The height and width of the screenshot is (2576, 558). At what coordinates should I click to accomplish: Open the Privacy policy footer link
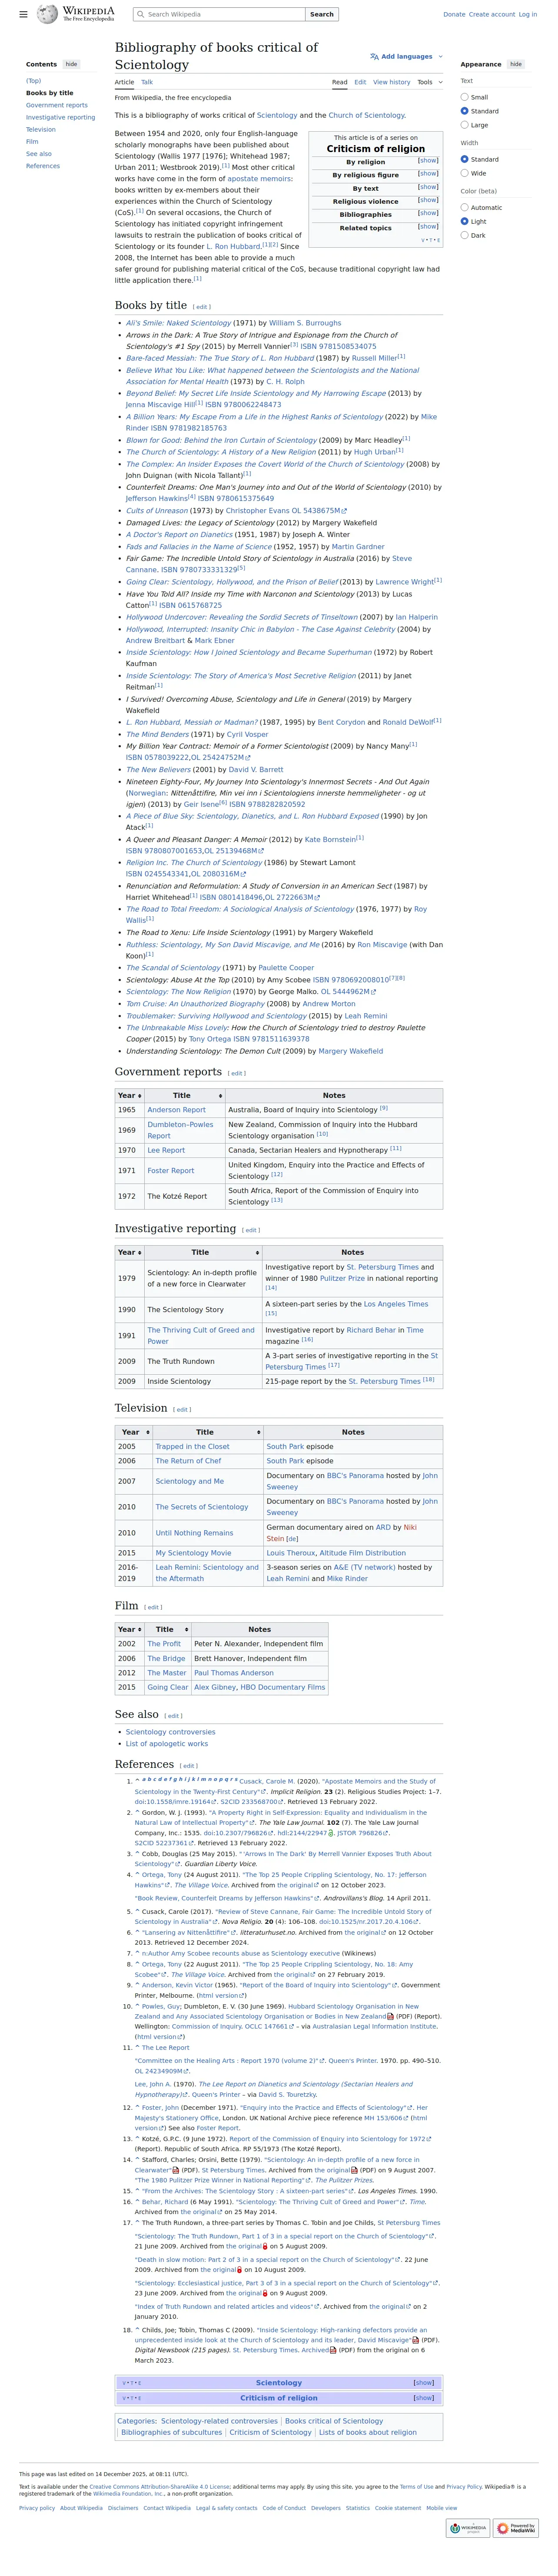(x=37, y=2508)
